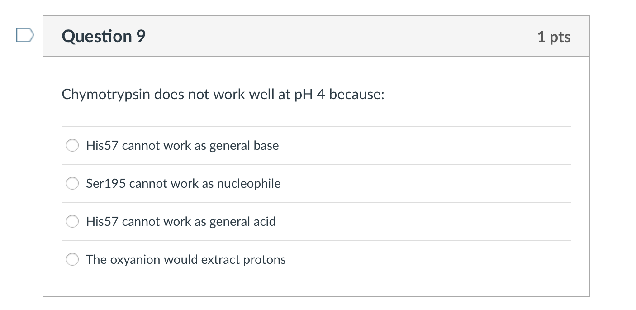
Task: Mark the oxyanion would extract protons radio
Action: coord(72,260)
